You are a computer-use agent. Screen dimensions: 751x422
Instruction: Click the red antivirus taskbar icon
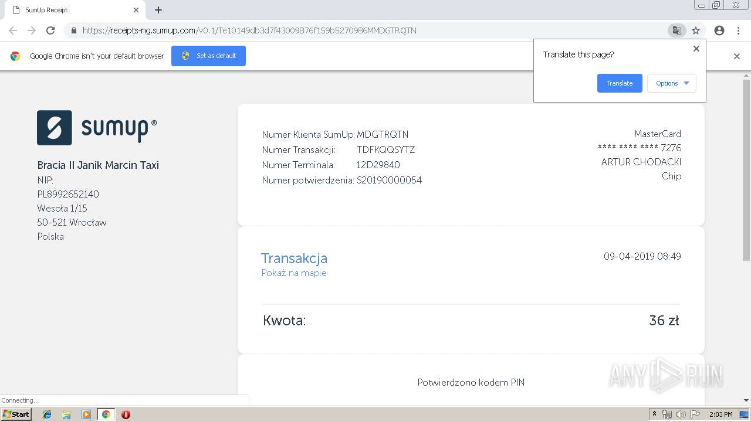(126, 414)
